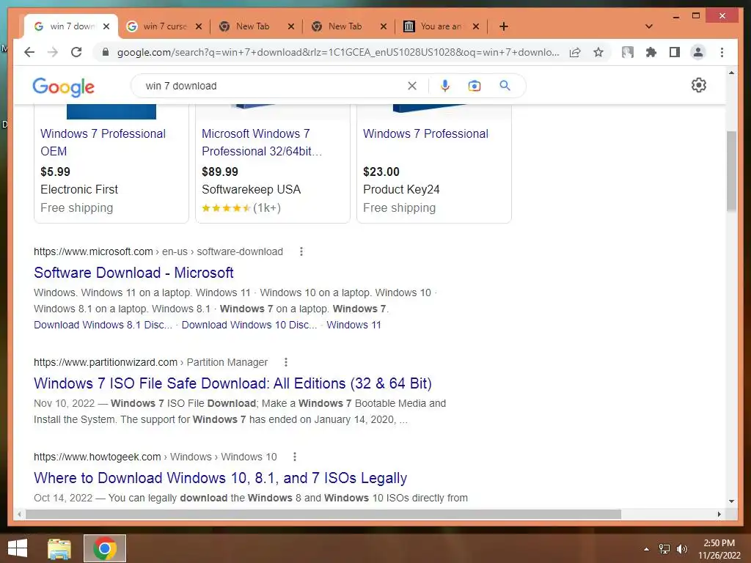Click the scroll up arrow

point(731,73)
